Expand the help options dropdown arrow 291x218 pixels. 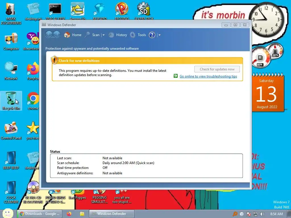pos(159,35)
